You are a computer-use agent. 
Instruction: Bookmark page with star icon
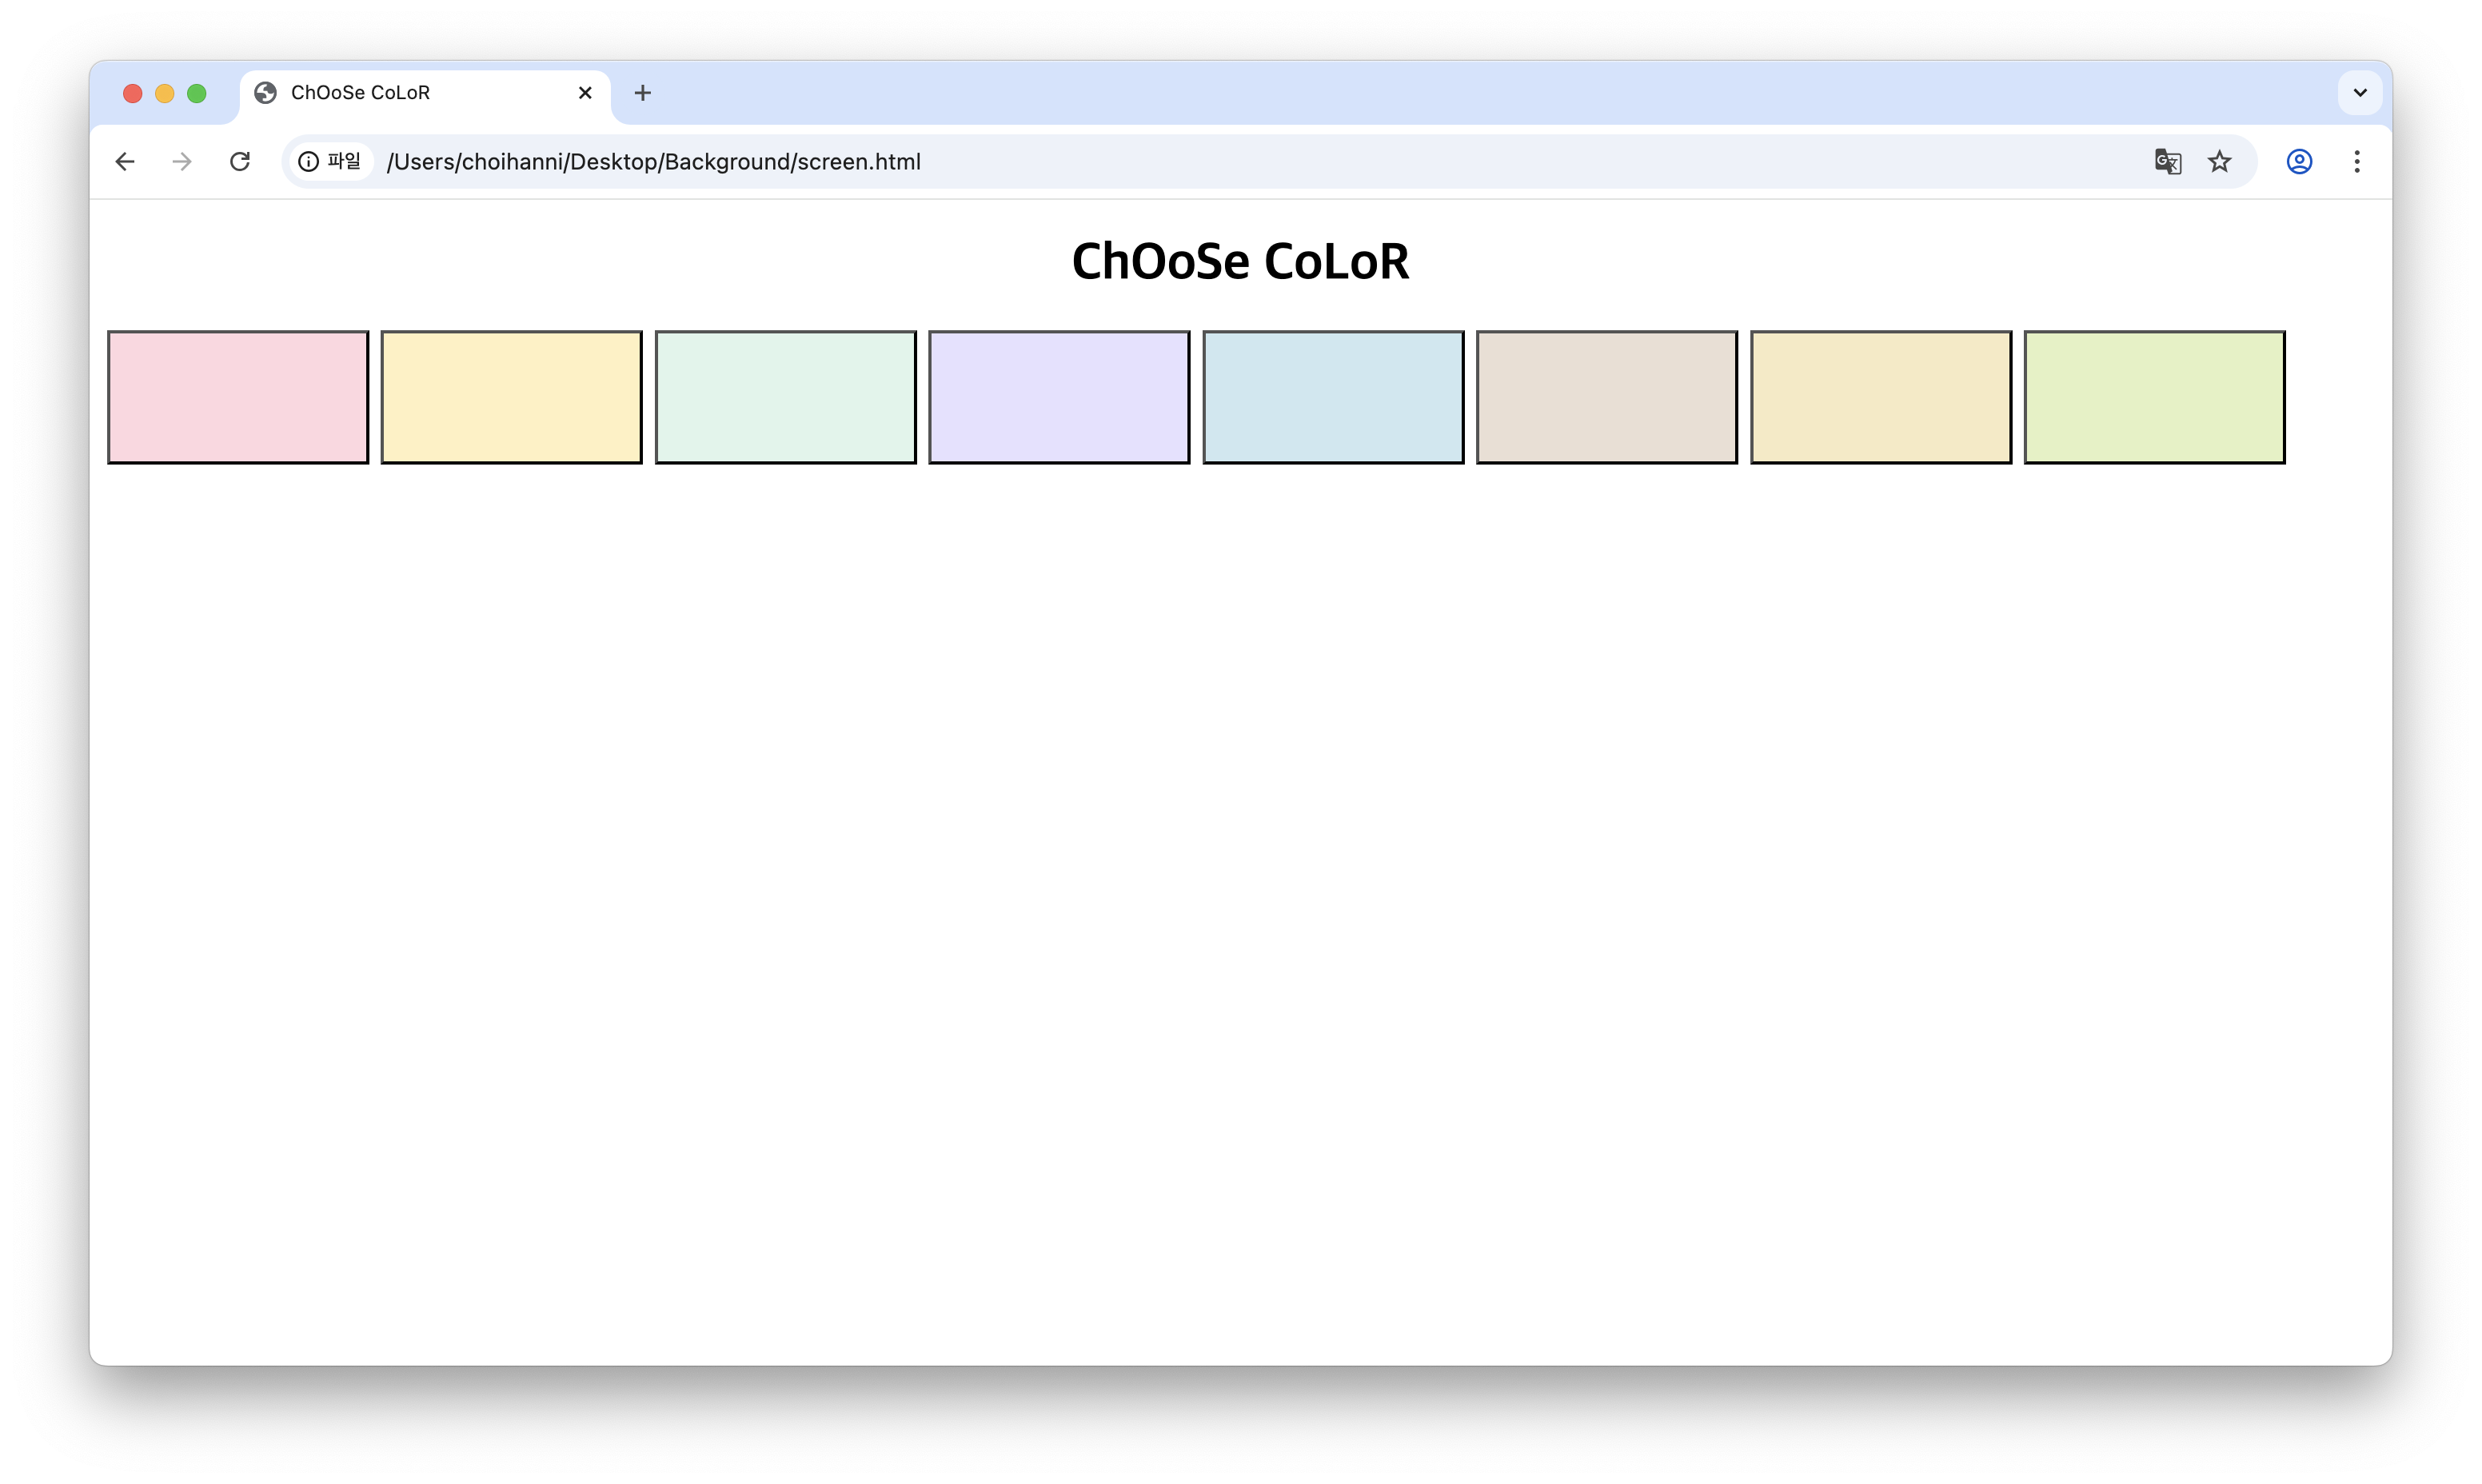tap(2219, 162)
